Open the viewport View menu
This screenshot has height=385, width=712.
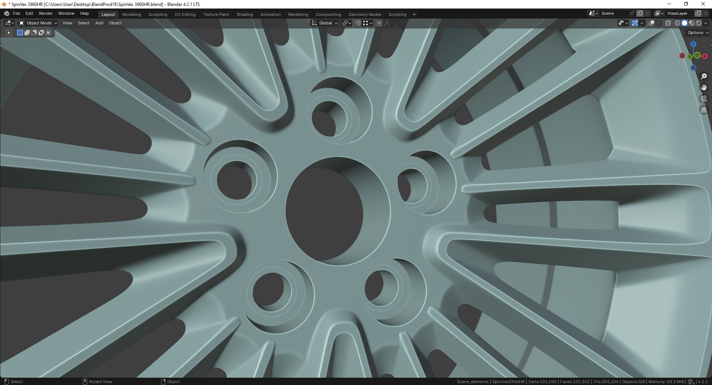tap(68, 23)
